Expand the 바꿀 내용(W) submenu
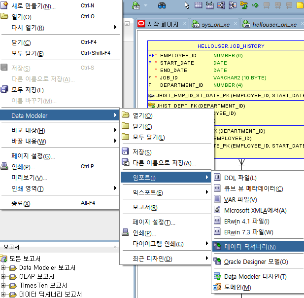This screenshot has width=304, height=298. pyautogui.click(x=60, y=141)
